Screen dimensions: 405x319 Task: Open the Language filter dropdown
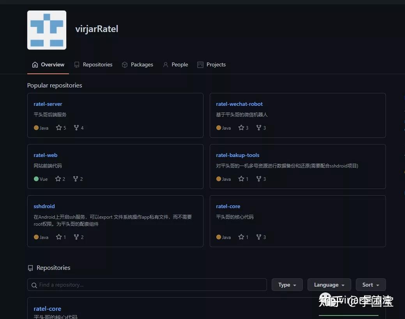tap(329, 285)
